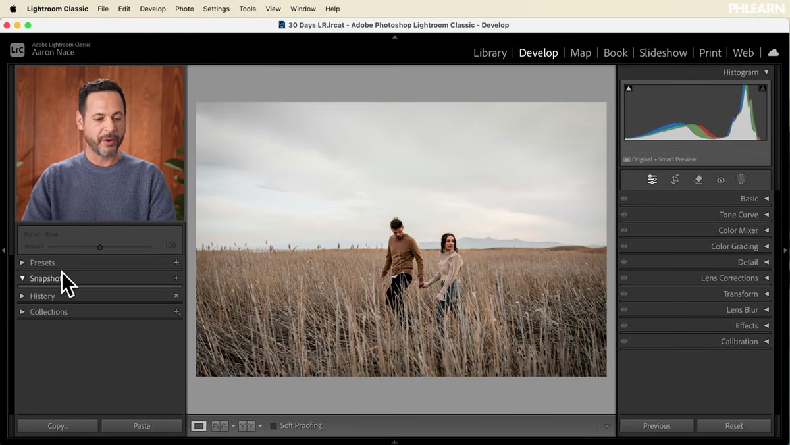The image size is (790, 445).
Task: Expand the Tone Curve panel
Action: 766,215
